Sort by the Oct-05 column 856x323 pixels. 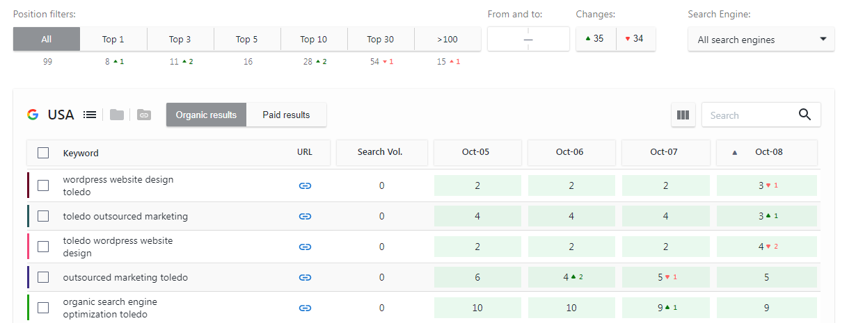tap(477, 152)
